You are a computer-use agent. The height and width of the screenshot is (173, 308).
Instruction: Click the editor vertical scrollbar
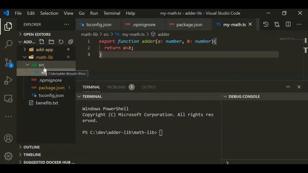pos(306,59)
